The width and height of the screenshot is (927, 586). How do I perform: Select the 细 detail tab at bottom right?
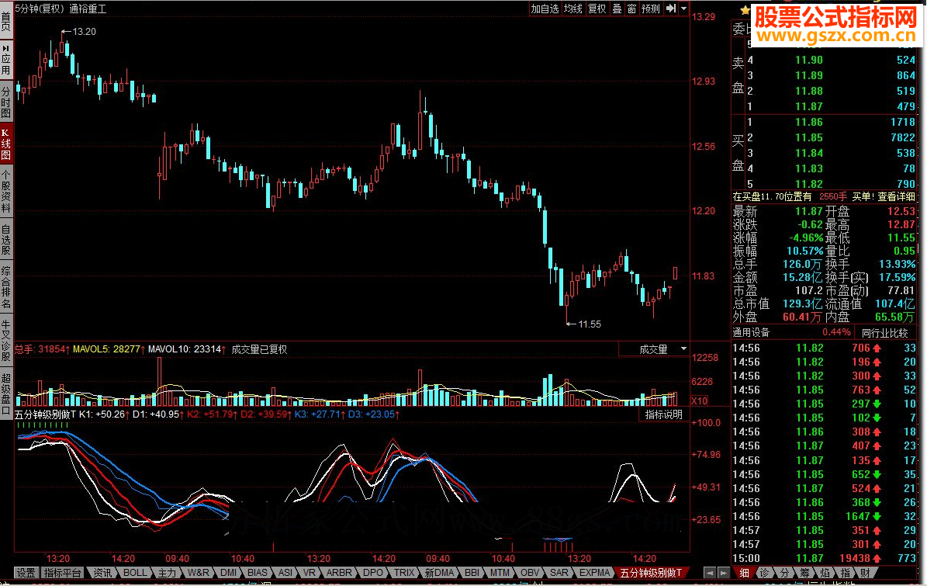coord(744,572)
